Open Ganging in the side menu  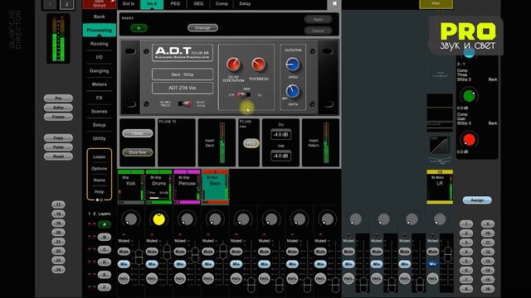pyautogui.click(x=100, y=70)
